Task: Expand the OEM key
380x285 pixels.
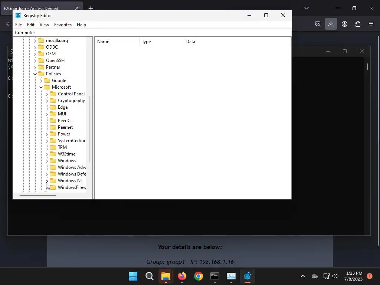Action: coord(35,54)
